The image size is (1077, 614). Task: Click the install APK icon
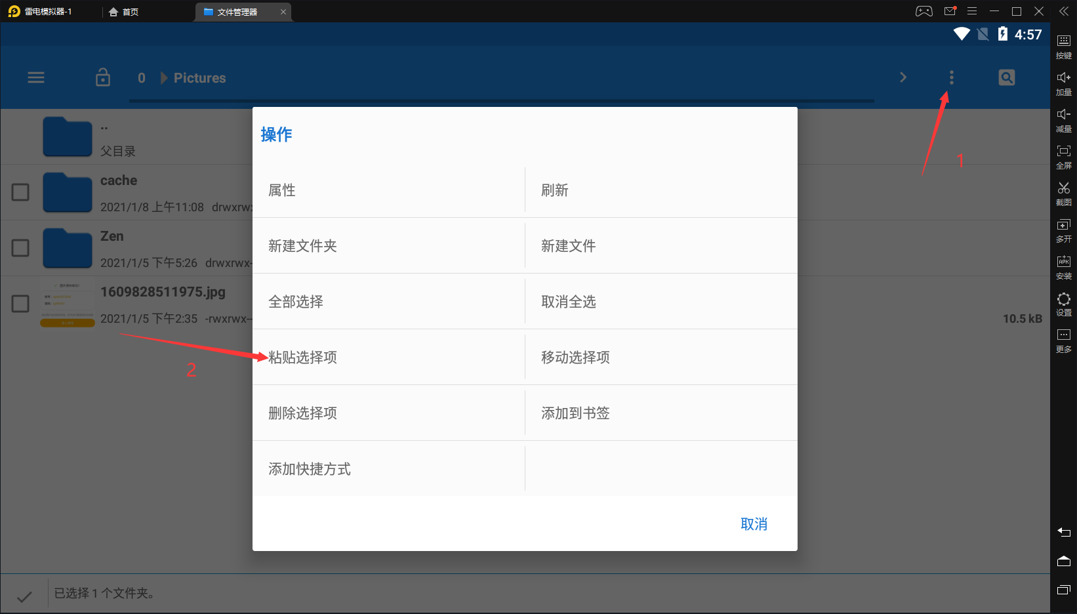[1063, 266]
